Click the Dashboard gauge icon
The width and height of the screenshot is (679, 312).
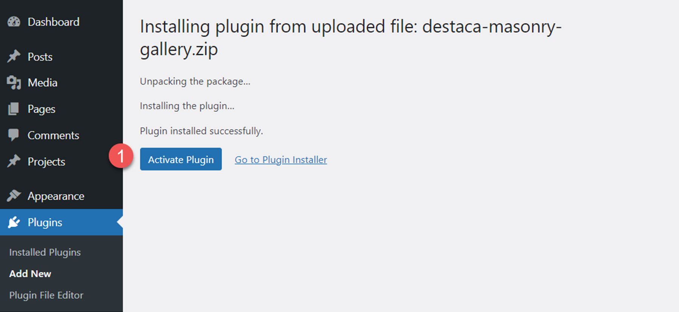pyautogui.click(x=14, y=22)
